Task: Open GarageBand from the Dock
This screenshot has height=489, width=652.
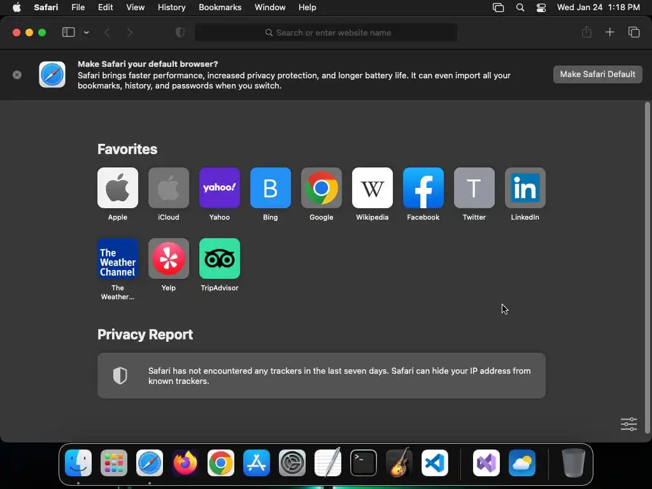Action: (399, 462)
